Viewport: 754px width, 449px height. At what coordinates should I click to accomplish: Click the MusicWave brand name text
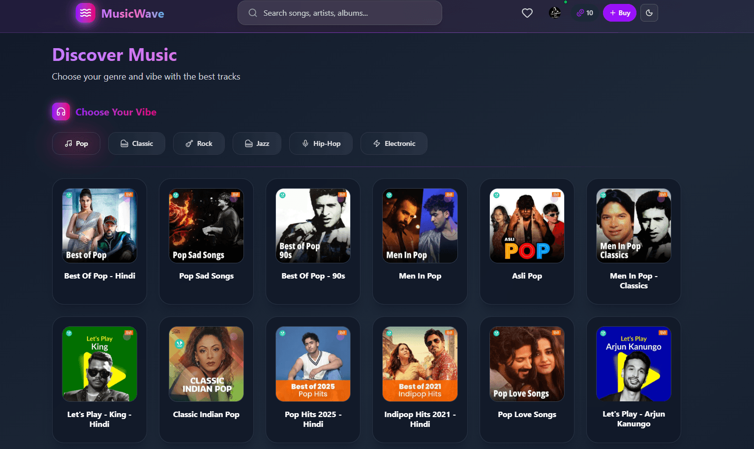coord(133,14)
